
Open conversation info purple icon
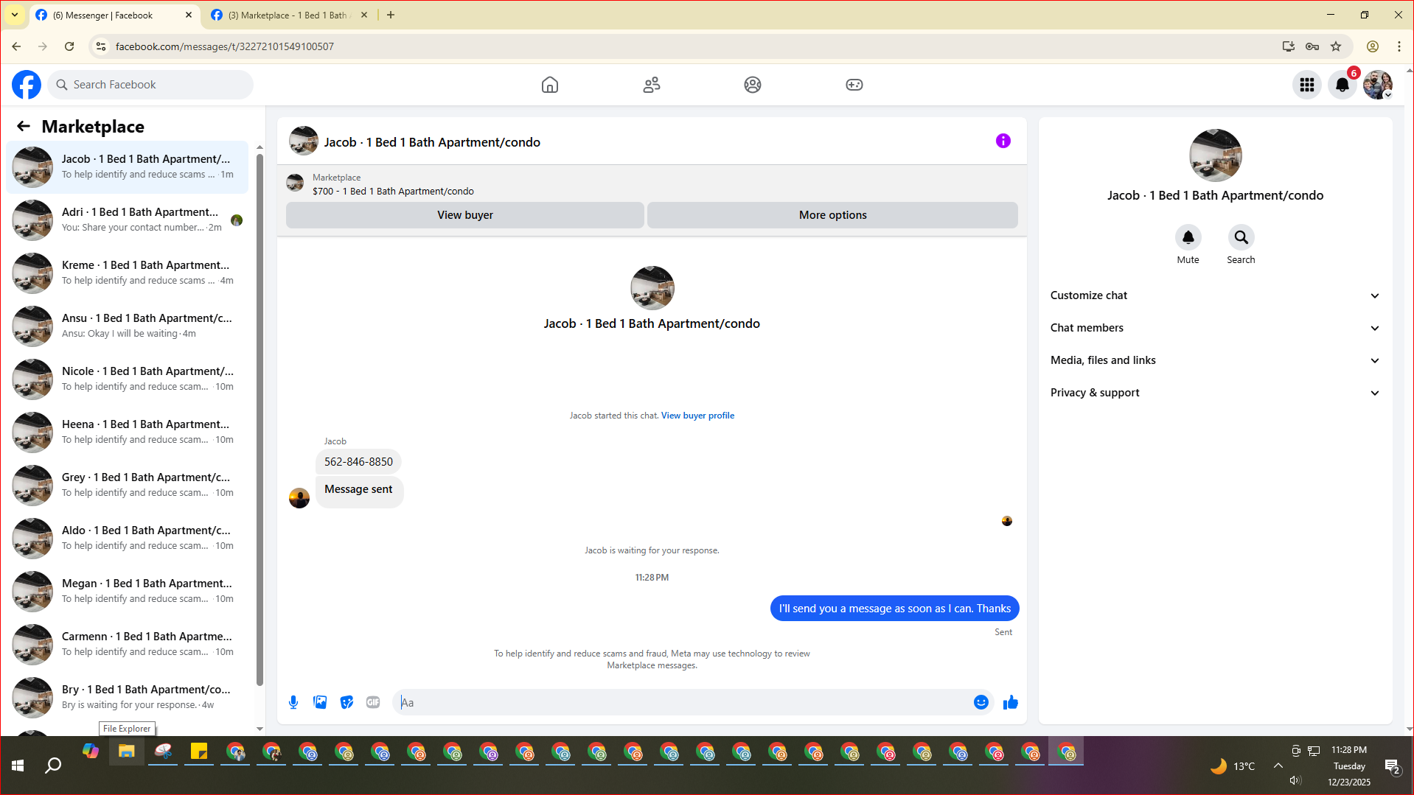[1003, 141]
